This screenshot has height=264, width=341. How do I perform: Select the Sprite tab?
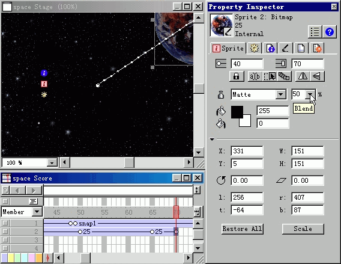pos(228,48)
